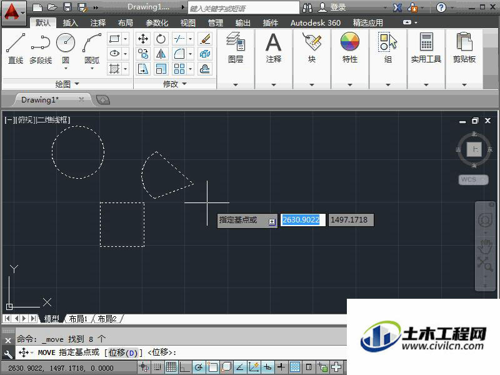Expand the 特性 (Properties) panel arrow
This screenshot has width=500, height=375.
350,85
